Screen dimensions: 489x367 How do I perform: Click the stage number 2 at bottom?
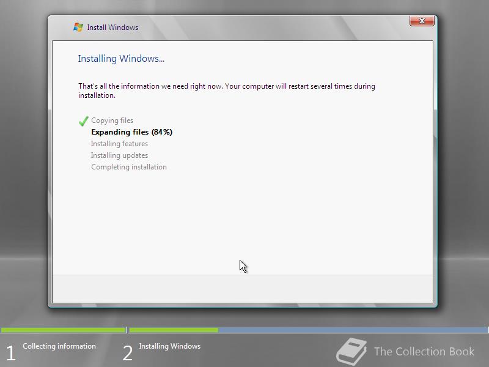(127, 353)
